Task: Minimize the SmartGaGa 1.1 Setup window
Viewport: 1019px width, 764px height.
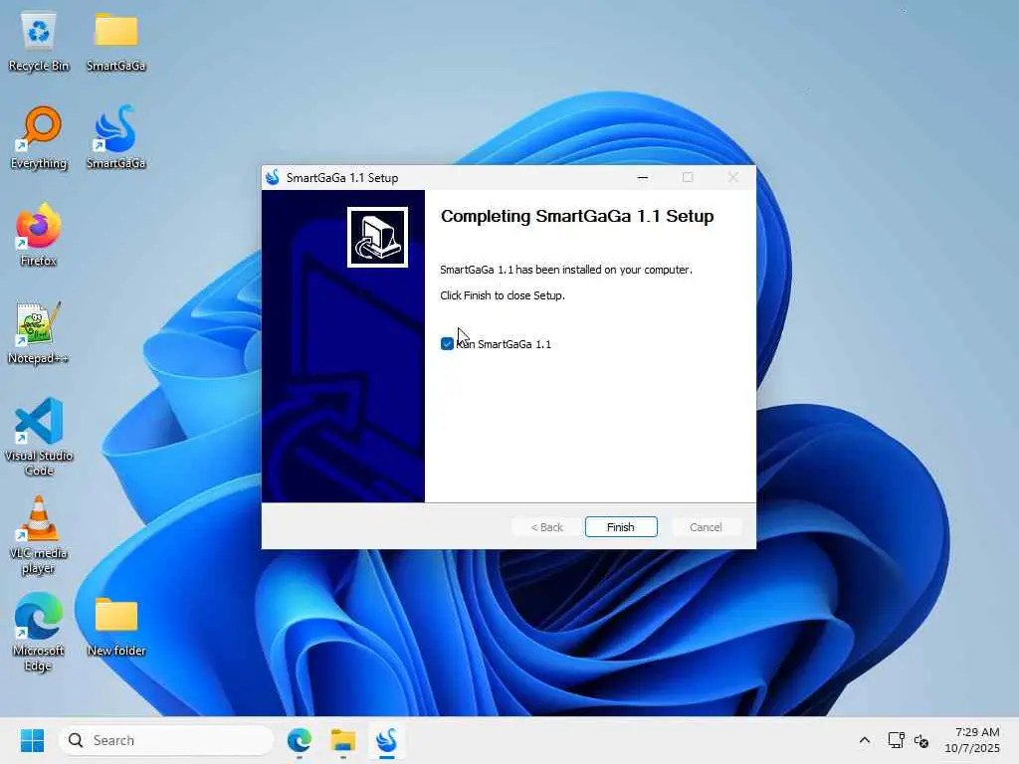Action: 643,177
